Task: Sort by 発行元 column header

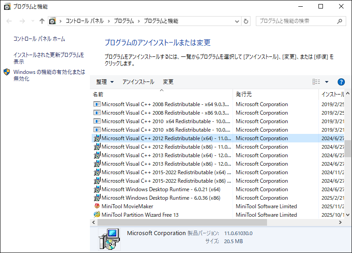Action: pyautogui.click(x=276, y=94)
